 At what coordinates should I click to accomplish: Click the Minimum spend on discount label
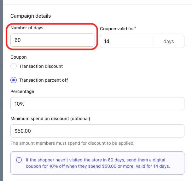[50, 119]
